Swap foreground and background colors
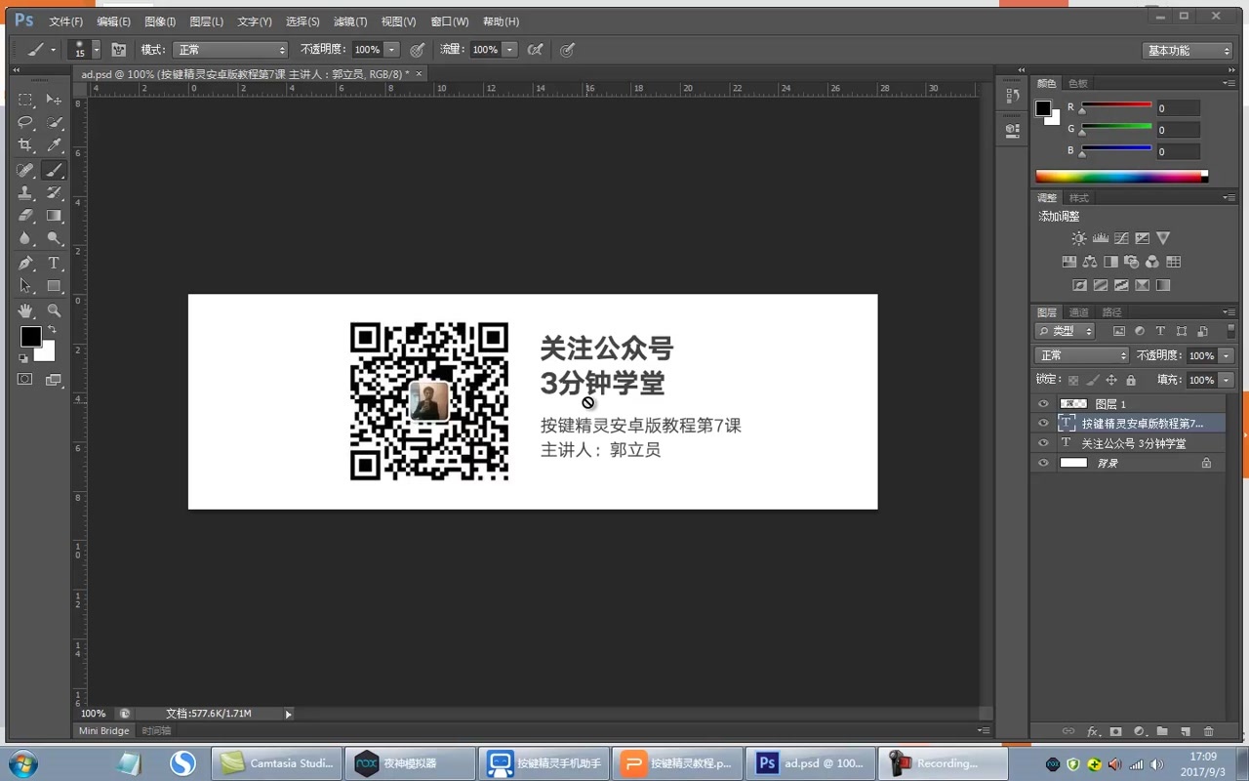Screen dimensions: 1249x781 tap(52, 330)
